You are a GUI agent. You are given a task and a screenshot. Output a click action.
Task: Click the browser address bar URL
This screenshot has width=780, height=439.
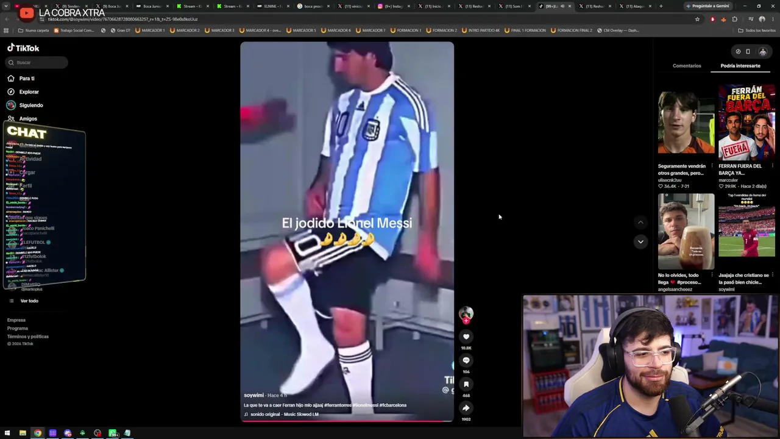click(122, 19)
